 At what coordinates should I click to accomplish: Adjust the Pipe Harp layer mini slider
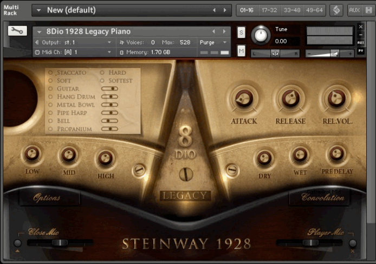click(109, 113)
